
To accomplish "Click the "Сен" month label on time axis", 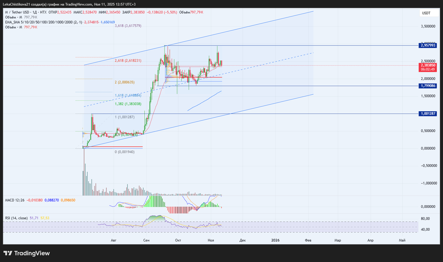I will 146,240.
